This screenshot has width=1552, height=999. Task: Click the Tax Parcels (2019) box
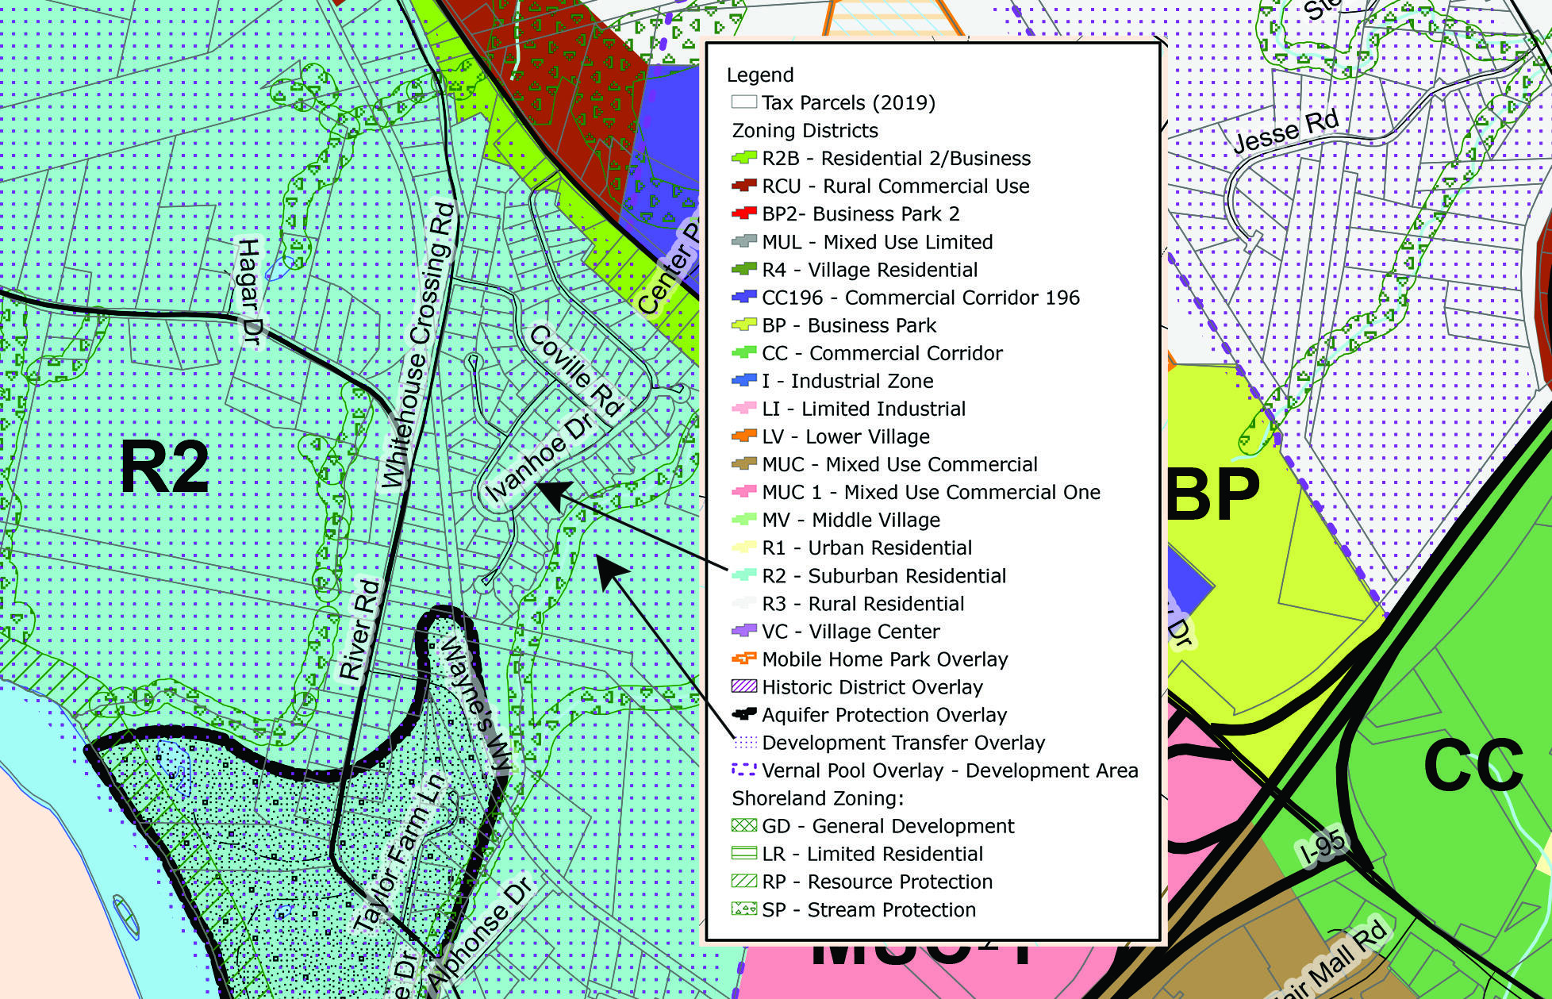(743, 102)
